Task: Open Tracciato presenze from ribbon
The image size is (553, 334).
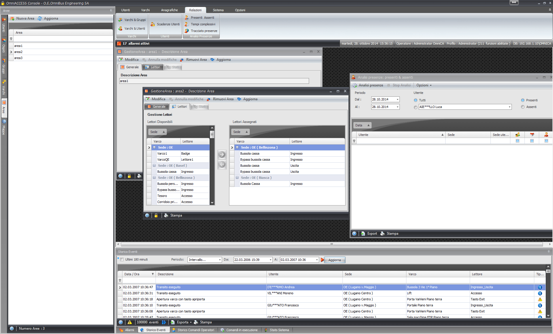Action: 204,31
